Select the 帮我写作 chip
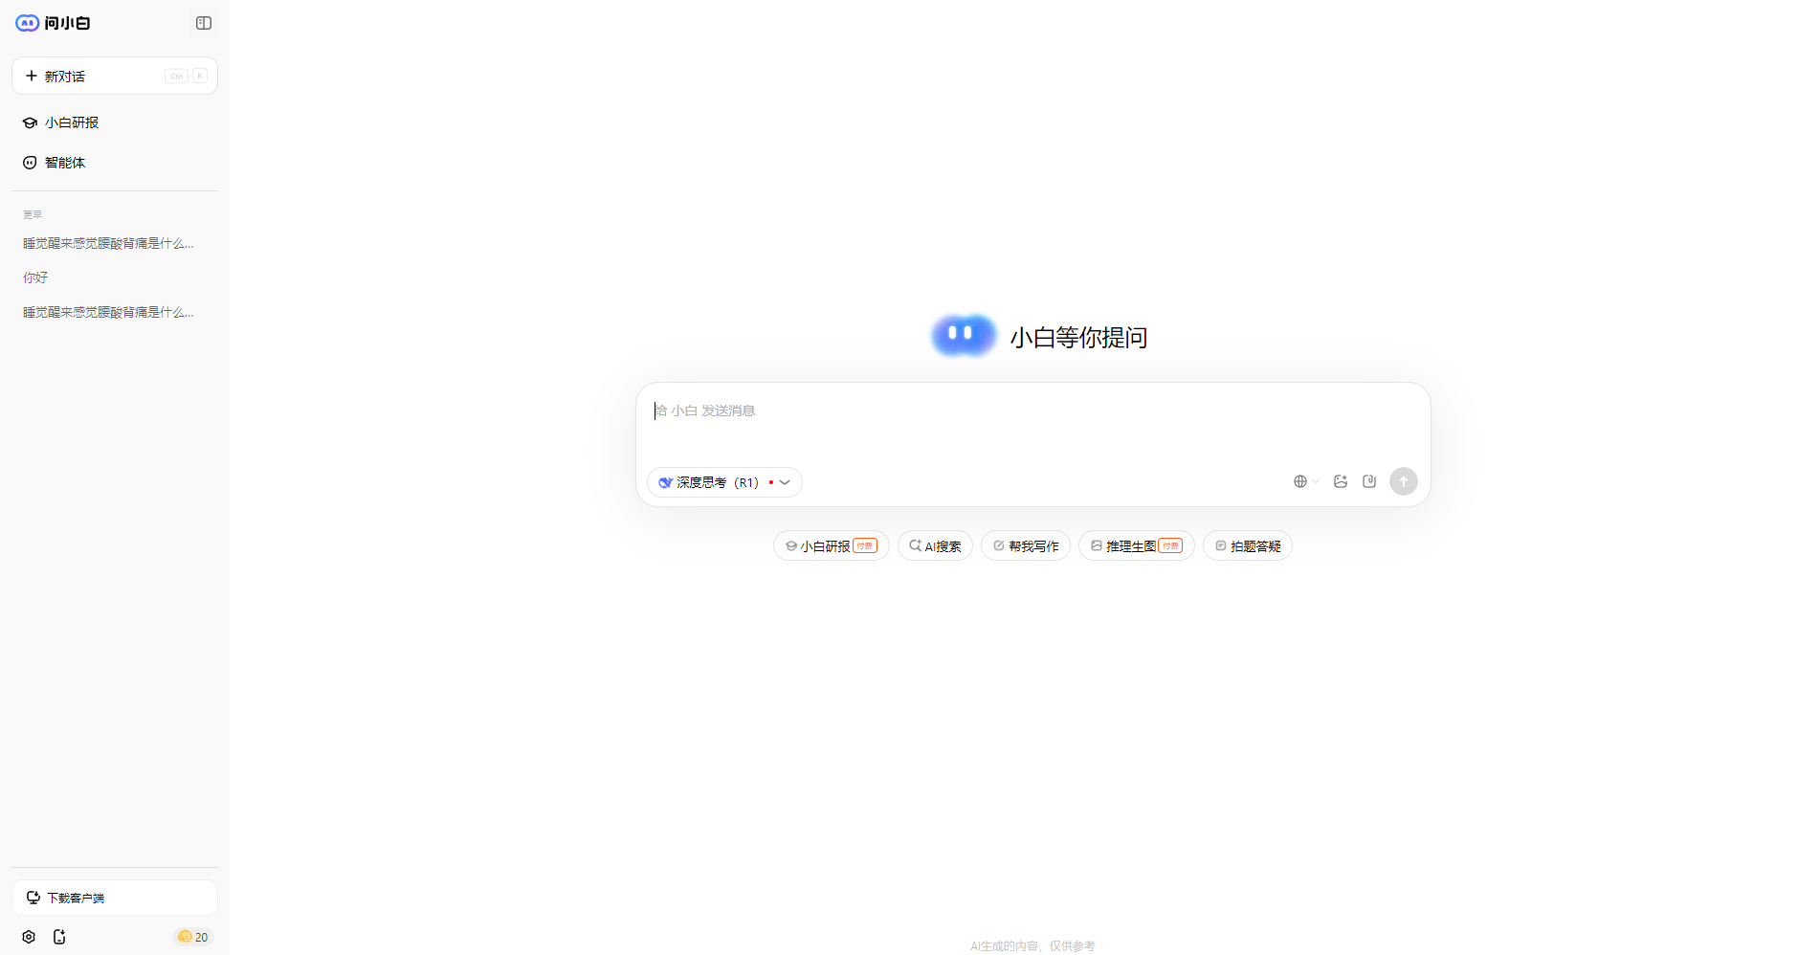The width and height of the screenshot is (1820, 955). pyautogui.click(x=1026, y=545)
